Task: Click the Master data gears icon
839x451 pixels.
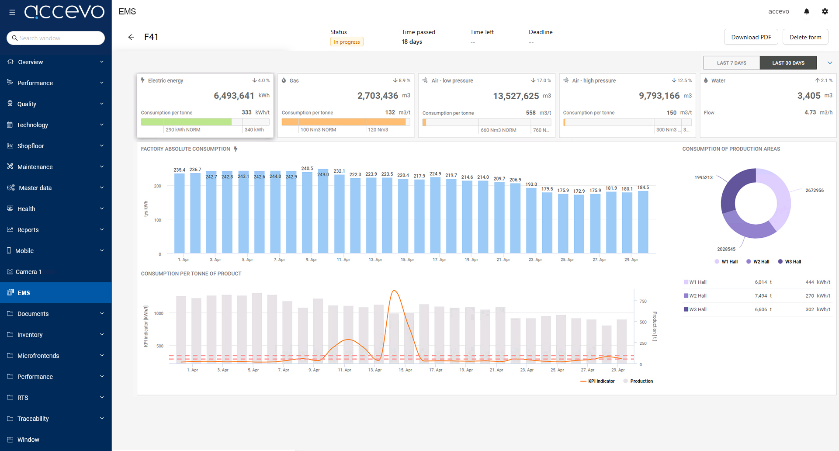Action: [11, 187]
